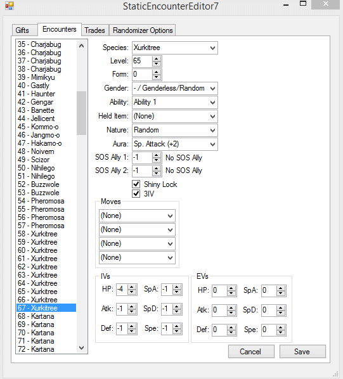Increase the Atk EV spinner
This screenshot has width=343, height=379.
pos(231,308)
